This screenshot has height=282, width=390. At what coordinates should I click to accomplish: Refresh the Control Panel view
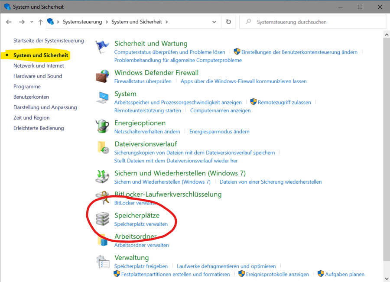coord(228,22)
